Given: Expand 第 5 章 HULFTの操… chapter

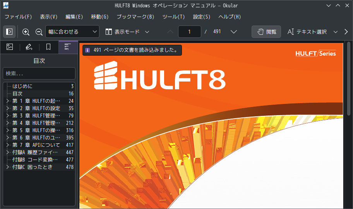Looking at the screenshot, I should pyautogui.click(x=7, y=130).
